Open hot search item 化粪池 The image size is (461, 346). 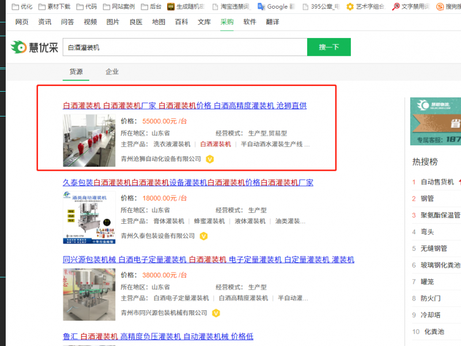434,332
